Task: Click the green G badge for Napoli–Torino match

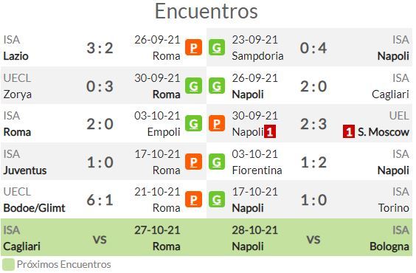Action: pos(217,199)
